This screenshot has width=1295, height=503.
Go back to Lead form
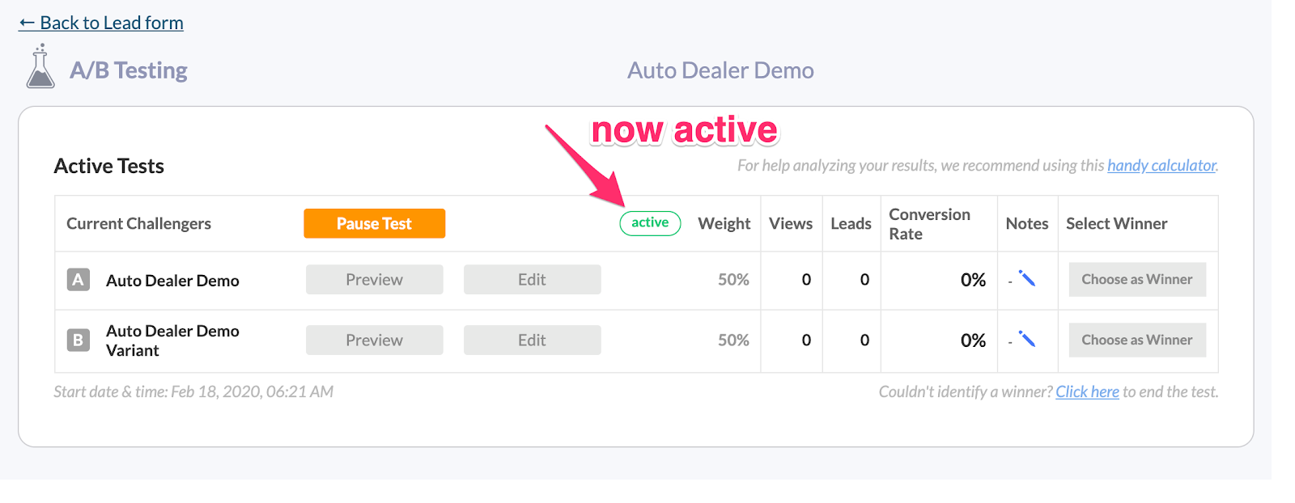[x=101, y=23]
